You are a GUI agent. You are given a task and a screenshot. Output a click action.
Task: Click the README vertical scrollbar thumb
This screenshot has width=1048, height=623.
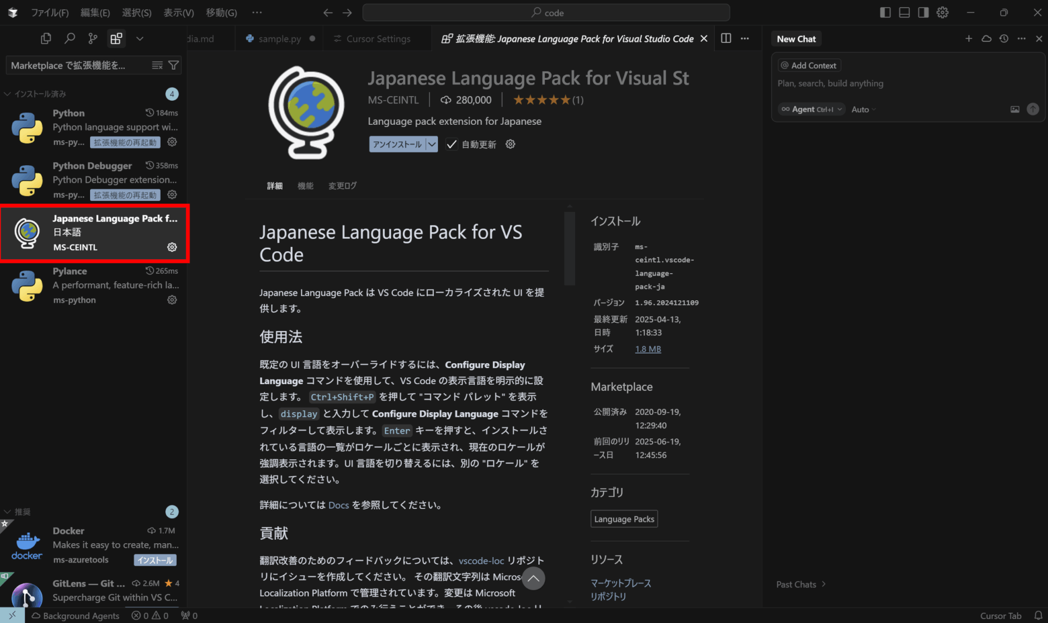[x=570, y=248]
